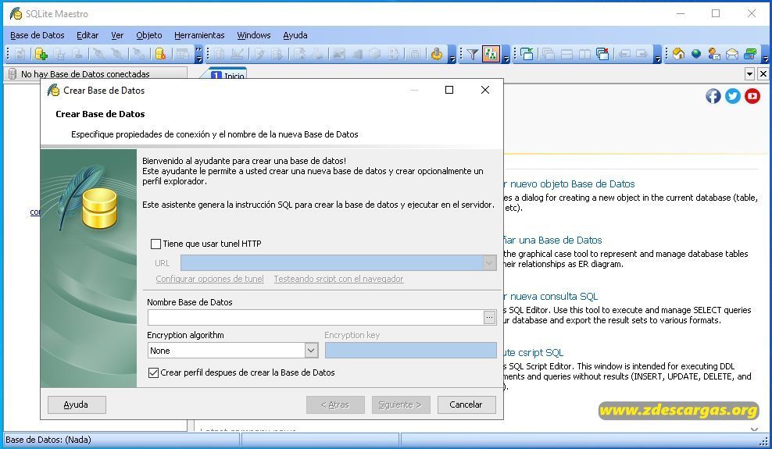This screenshot has height=449, width=772.
Task: Click the Encryption key input field
Action: 411,351
